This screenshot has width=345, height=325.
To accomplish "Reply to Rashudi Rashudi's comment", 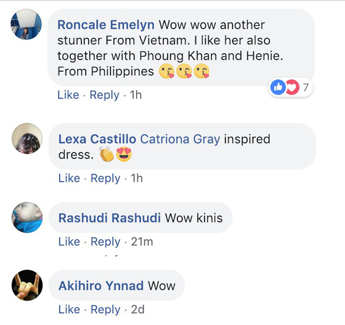I will click(x=105, y=242).
